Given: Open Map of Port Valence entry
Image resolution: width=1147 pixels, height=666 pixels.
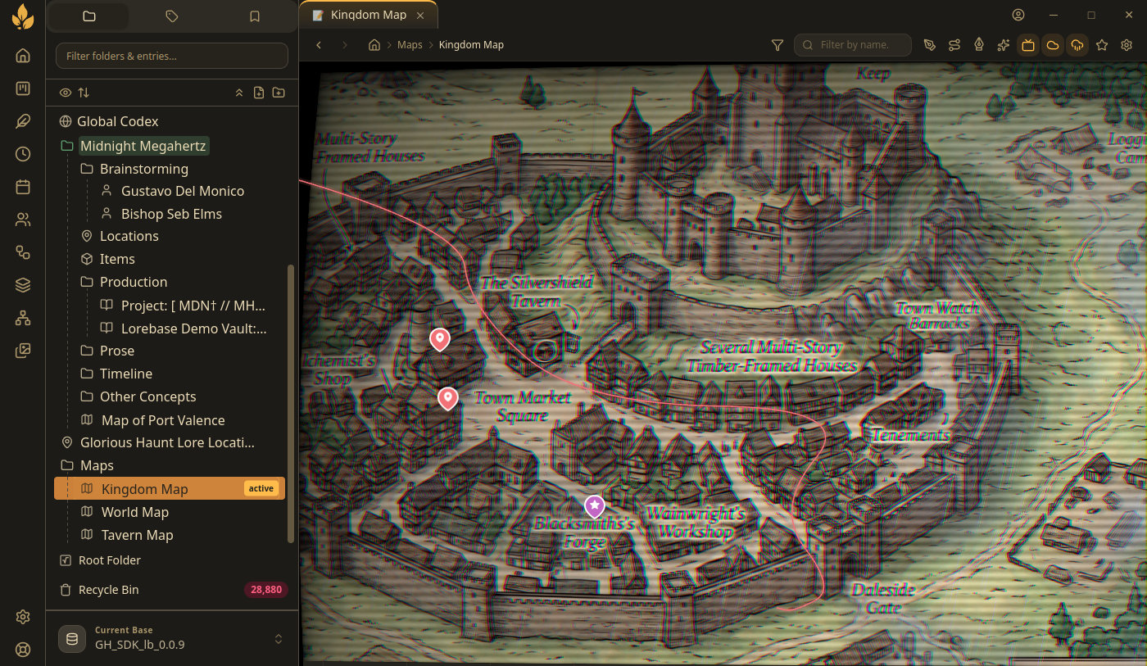Looking at the screenshot, I should [162, 420].
